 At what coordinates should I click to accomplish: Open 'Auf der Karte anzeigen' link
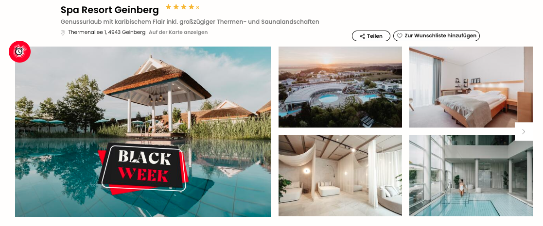coord(178,32)
